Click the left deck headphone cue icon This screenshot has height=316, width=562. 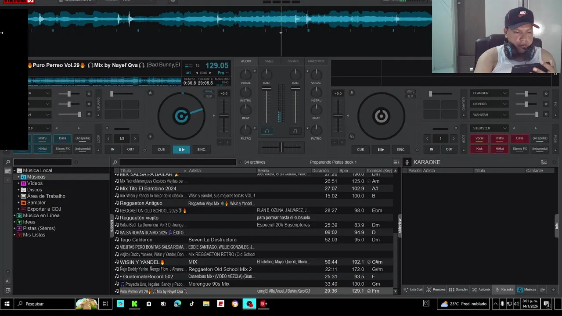click(x=267, y=131)
